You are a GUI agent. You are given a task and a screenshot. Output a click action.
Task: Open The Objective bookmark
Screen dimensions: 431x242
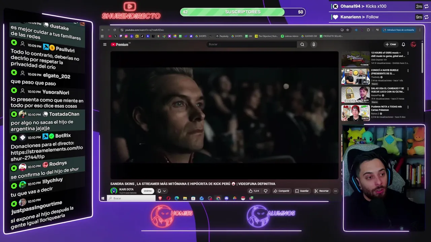coord(266,36)
